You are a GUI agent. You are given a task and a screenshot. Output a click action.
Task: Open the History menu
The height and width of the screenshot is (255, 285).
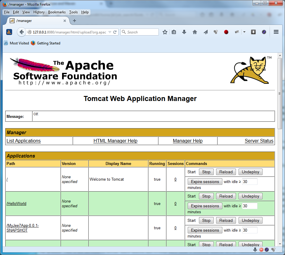pos(39,12)
